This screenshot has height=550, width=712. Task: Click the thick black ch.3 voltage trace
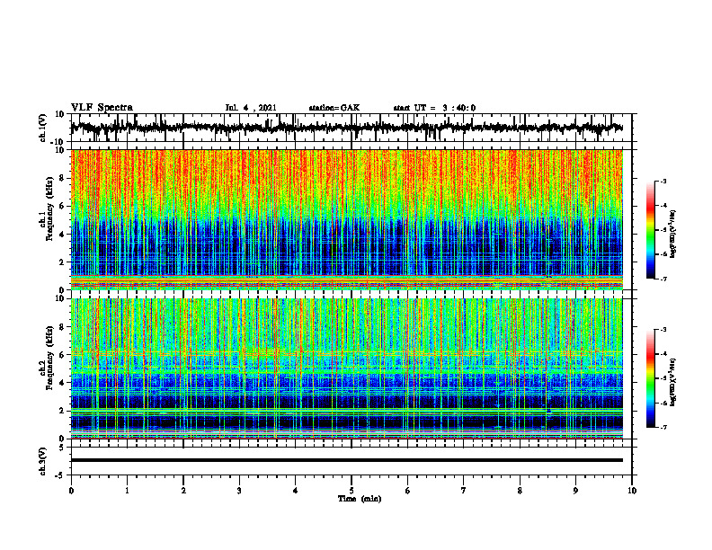[x=347, y=460]
